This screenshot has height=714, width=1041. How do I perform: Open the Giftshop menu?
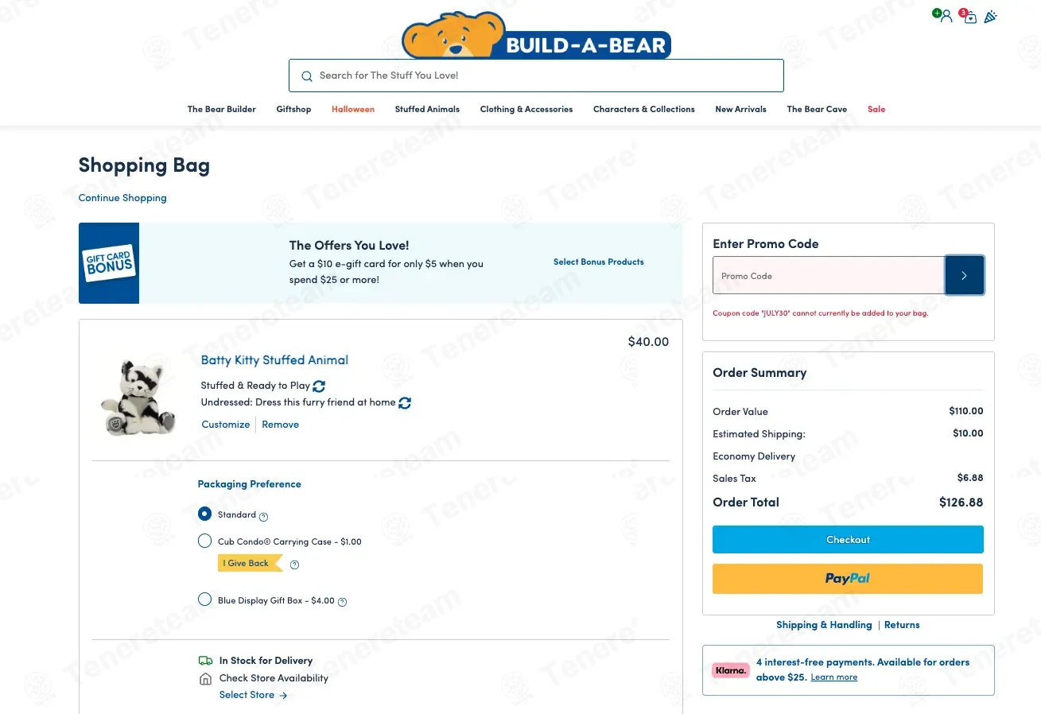pos(293,109)
